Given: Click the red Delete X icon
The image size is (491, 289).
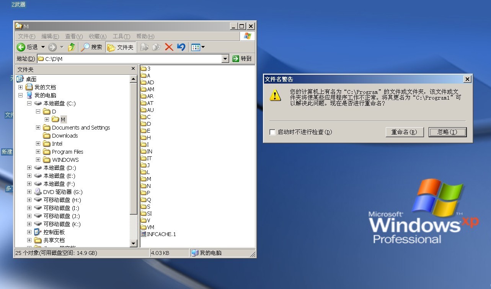Looking at the screenshot, I should pyautogui.click(x=169, y=47).
